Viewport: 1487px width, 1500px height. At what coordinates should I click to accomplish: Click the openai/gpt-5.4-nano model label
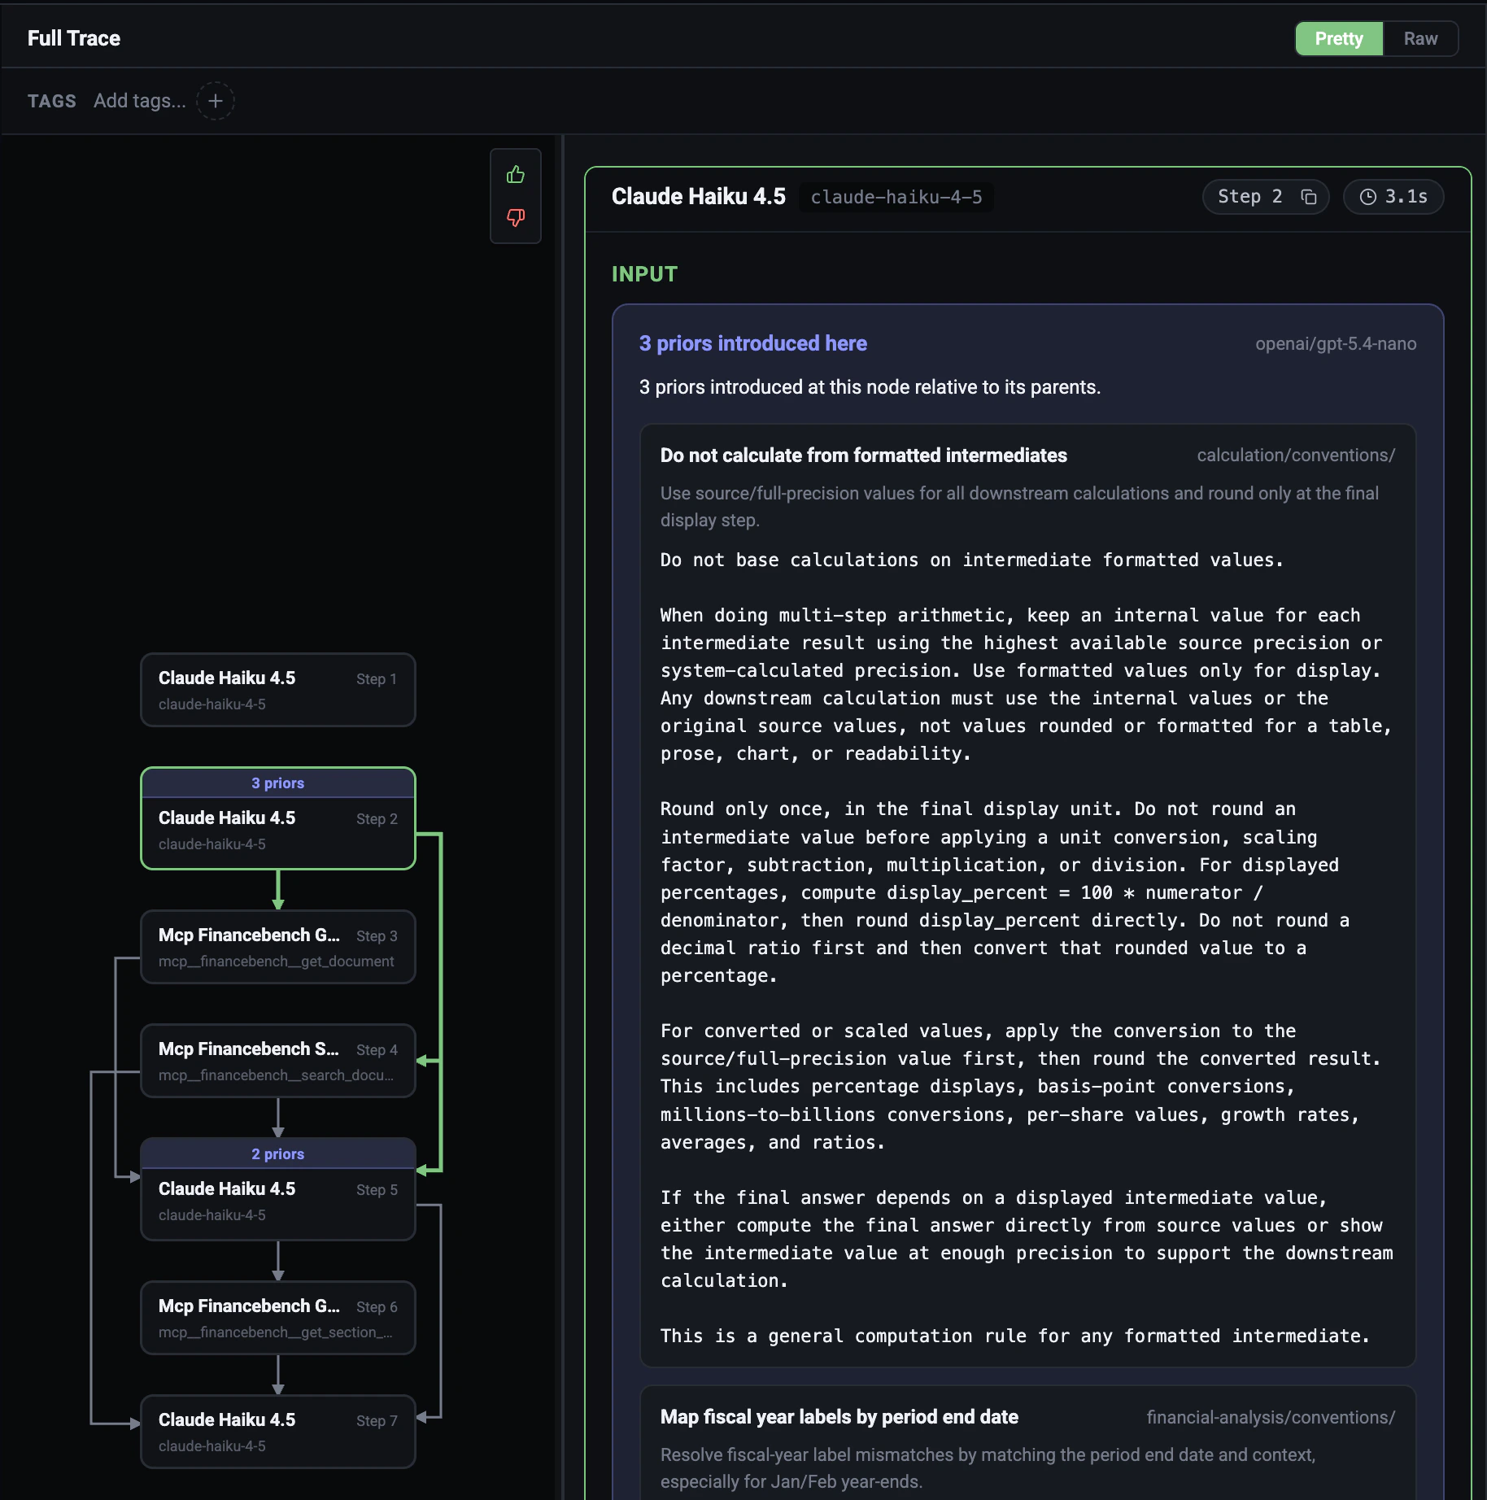pyautogui.click(x=1336, y=343)
